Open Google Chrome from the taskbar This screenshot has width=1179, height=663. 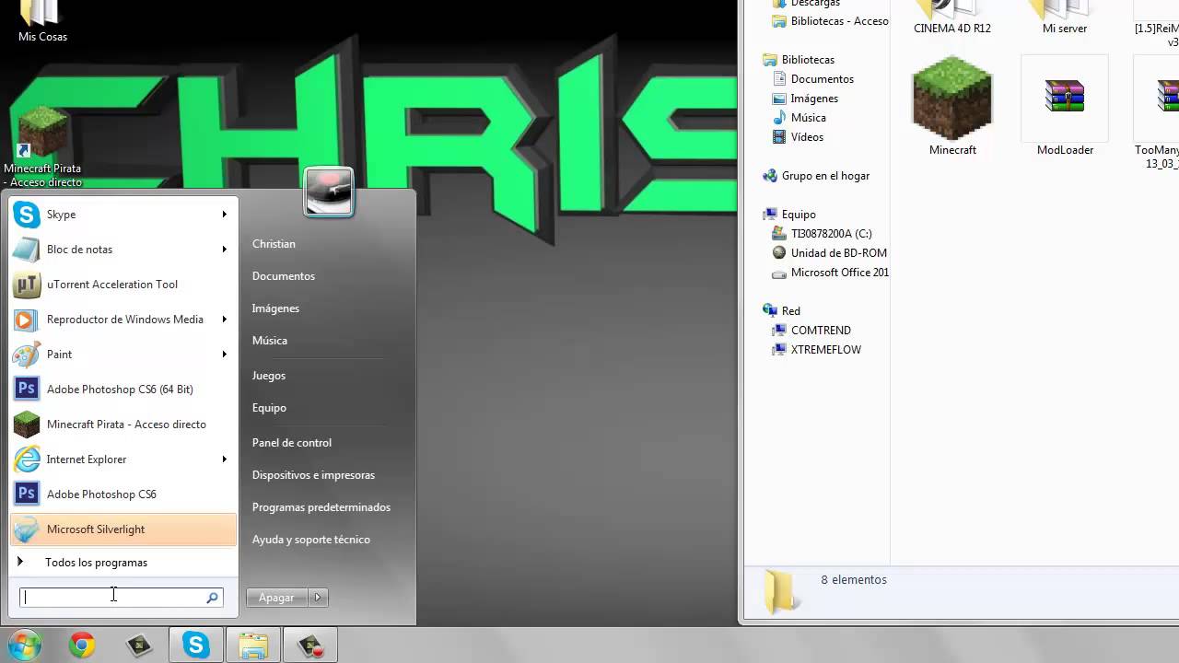tap(82, 646)
